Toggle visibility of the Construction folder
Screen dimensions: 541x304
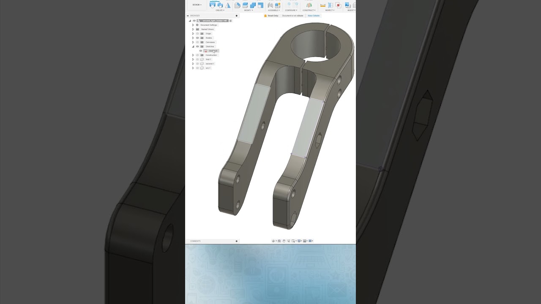tap(197, 55)
